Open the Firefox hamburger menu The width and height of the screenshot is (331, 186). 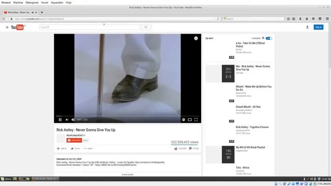click(327, 19)
